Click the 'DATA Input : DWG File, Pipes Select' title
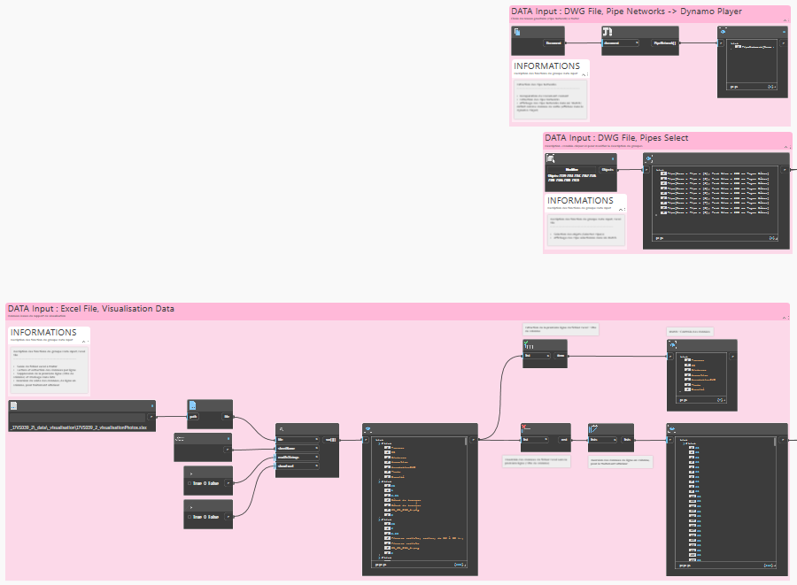The width and height of the screenshot is (797, 585). 616,137
